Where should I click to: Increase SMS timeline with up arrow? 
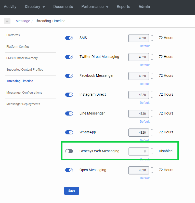[152, 36]
